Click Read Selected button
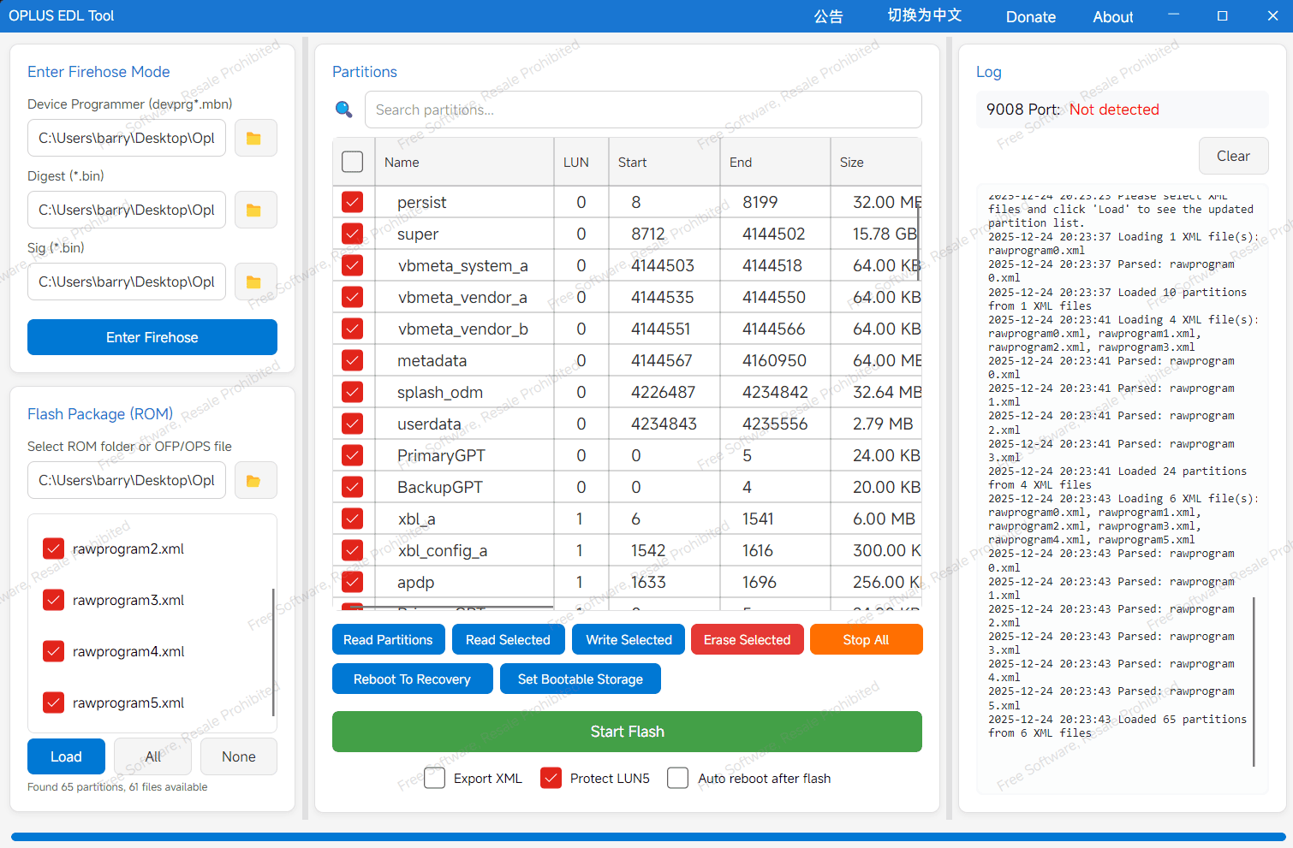1293x848 pixels. (508, 639)
